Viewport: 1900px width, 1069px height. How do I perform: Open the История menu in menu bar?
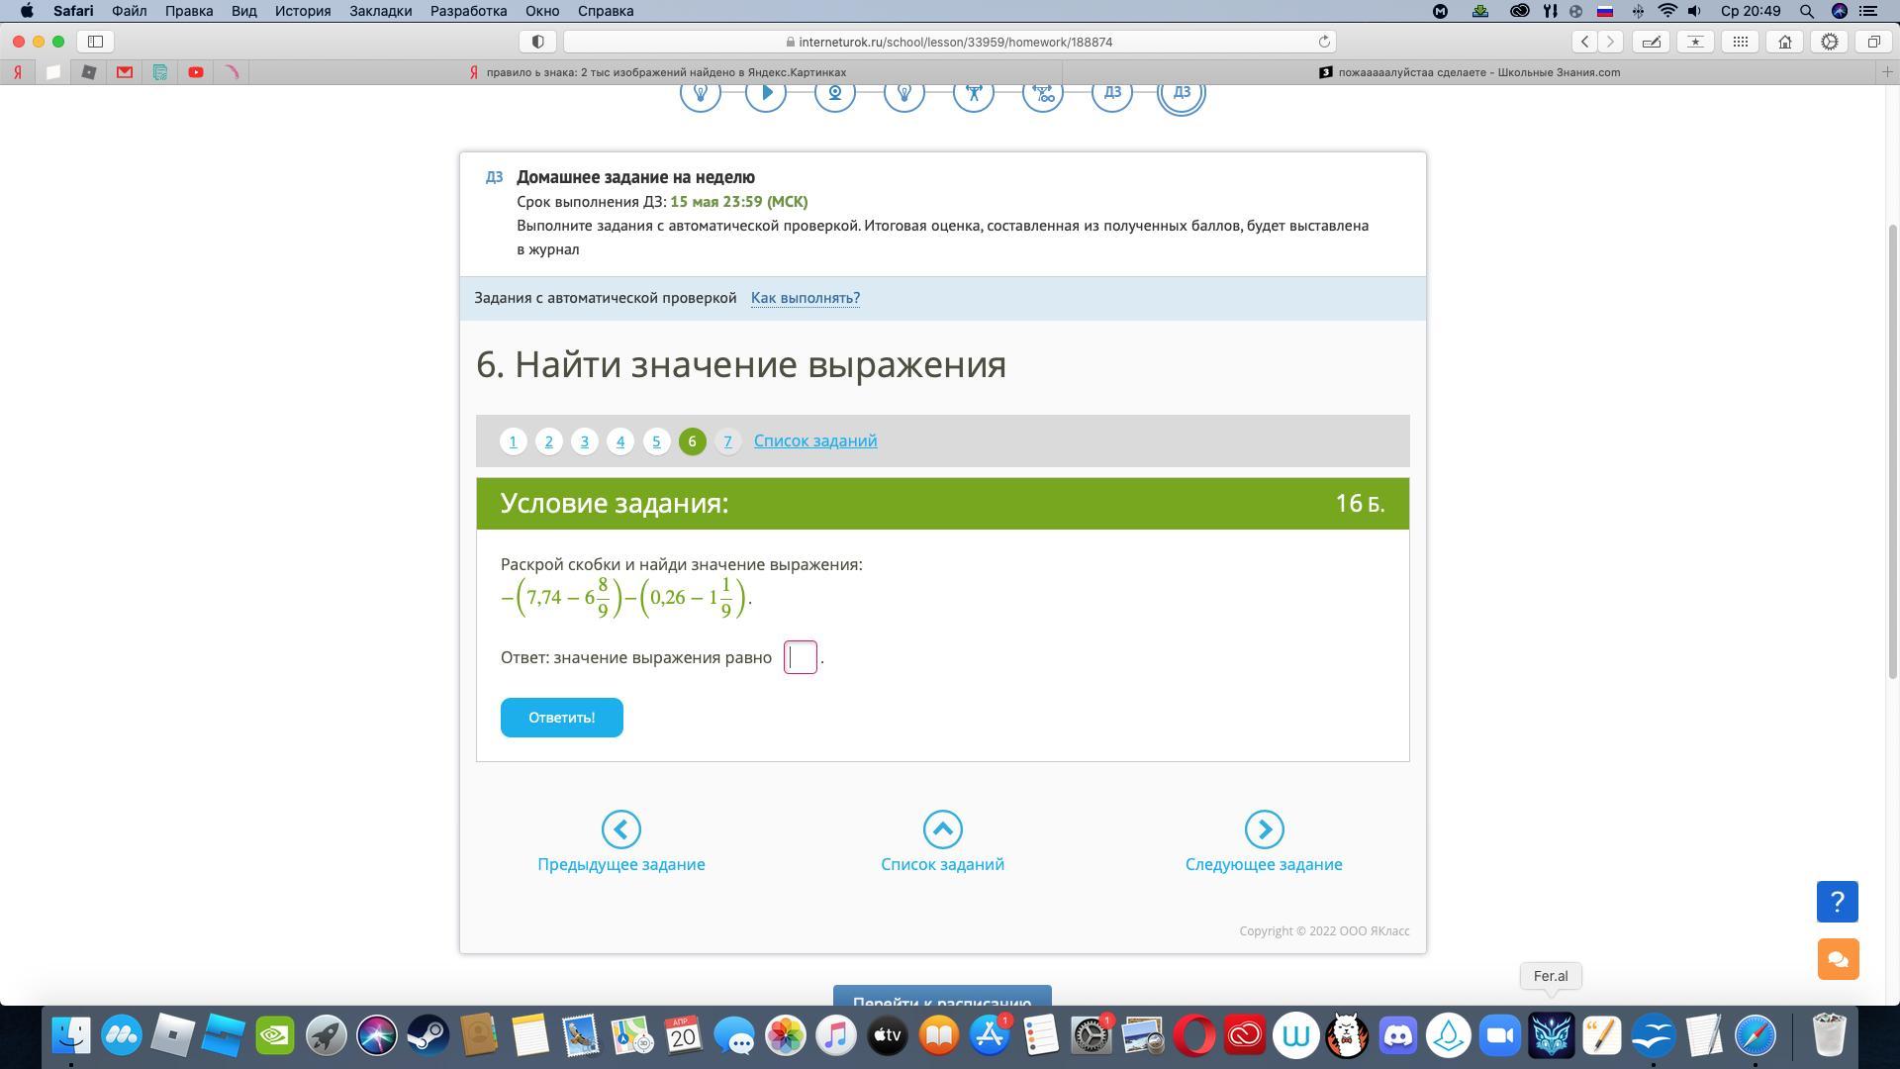point(302,11)
